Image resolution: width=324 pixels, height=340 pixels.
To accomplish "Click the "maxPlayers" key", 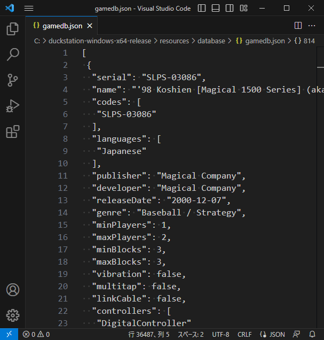I will (122, 237).
